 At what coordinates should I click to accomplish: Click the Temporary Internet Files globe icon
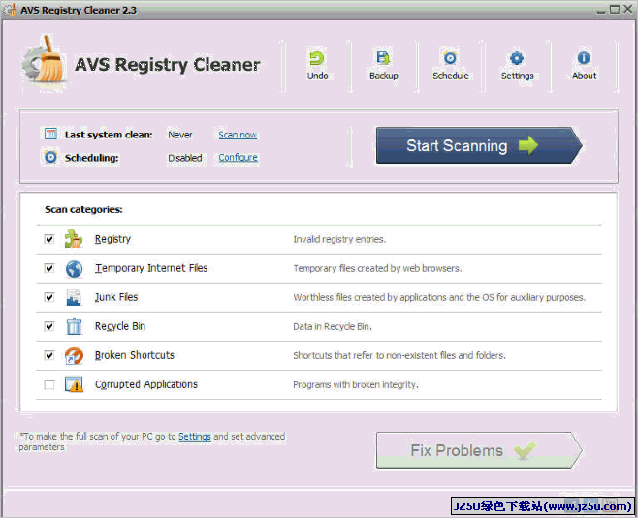pos(74,268)
